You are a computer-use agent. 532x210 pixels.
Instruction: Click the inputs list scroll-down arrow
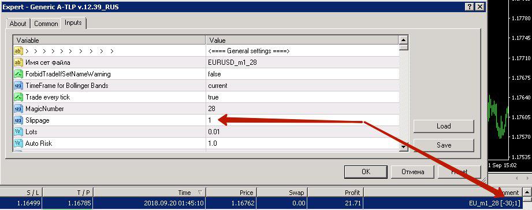coord(404,147)
